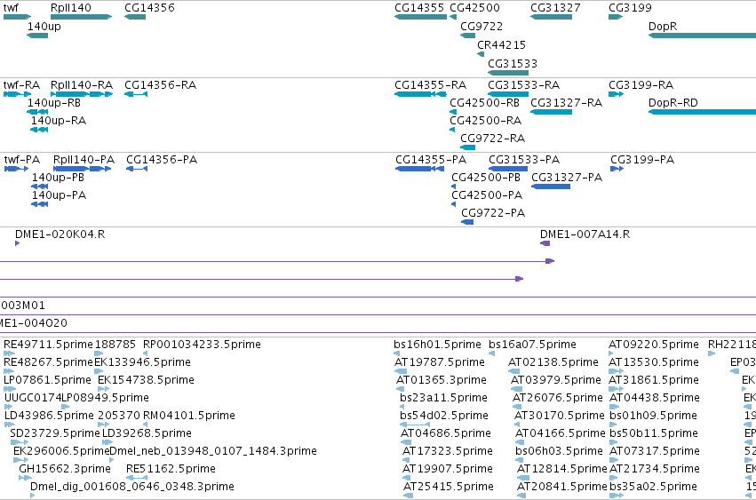Select the CG9722 gene label
This screenshot has height=500, width=756.
[x=481, y=26]
